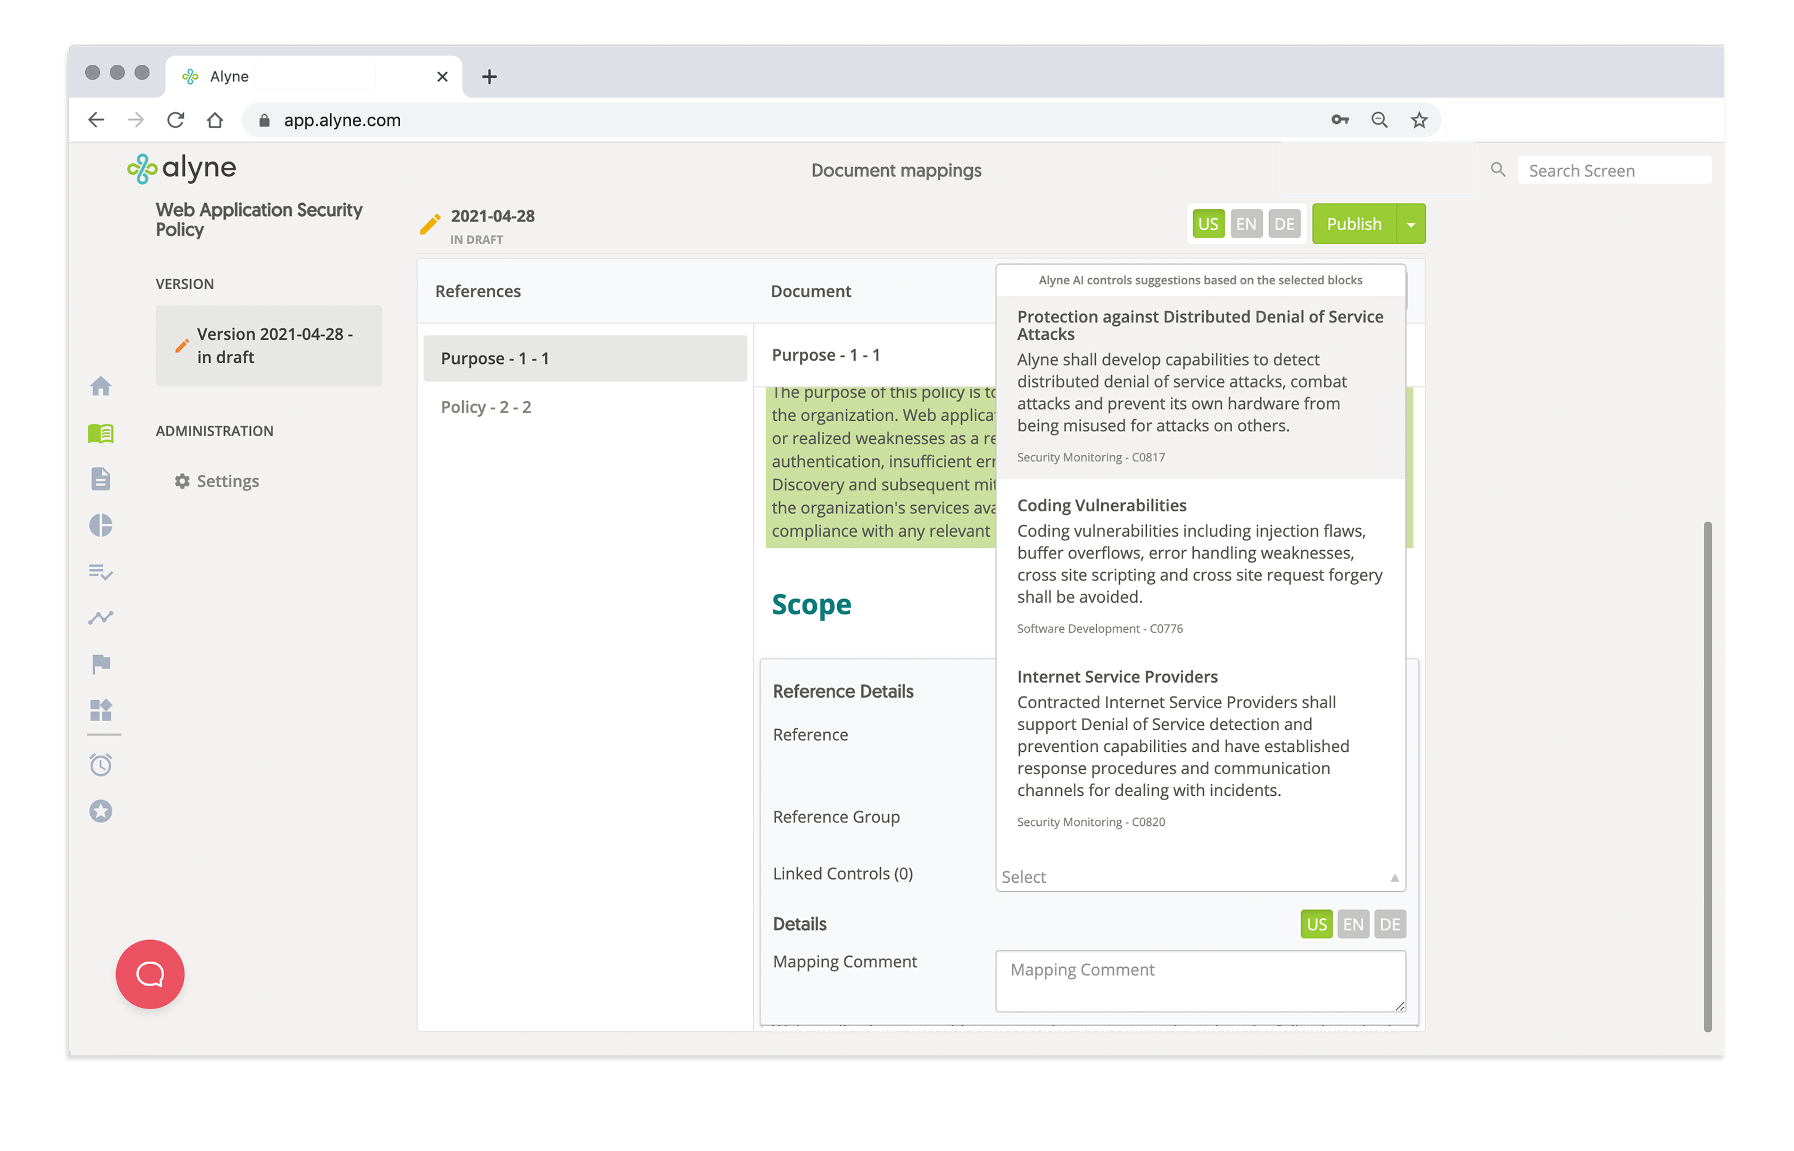Collapse the Linked Controls select arrow

(1394, 878)
